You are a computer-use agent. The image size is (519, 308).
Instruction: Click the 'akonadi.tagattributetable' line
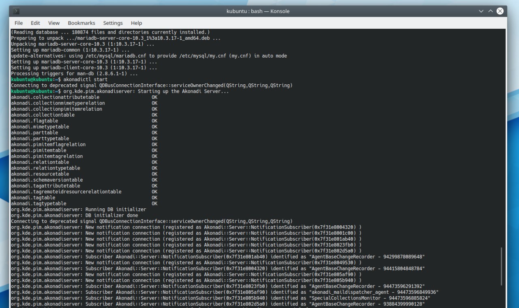pos(84,186)
